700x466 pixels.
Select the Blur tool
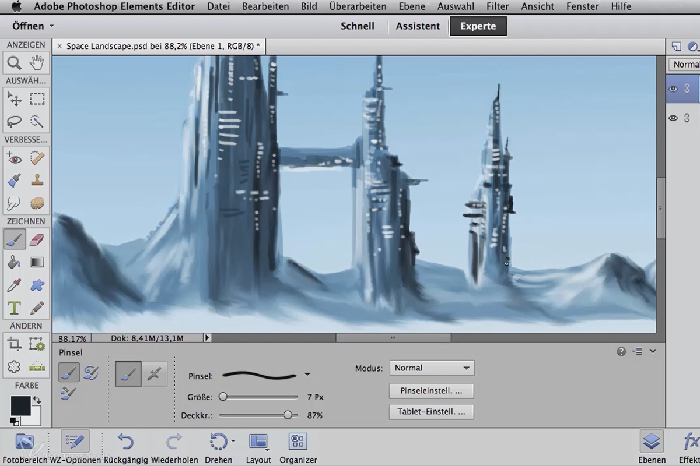15,203
